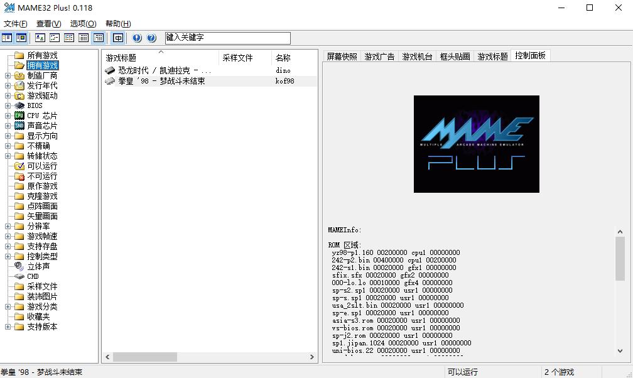The width and height of the screenshot is (633, 378).
Task: Select the 原作游戏 folder
Action: [43, 186]
